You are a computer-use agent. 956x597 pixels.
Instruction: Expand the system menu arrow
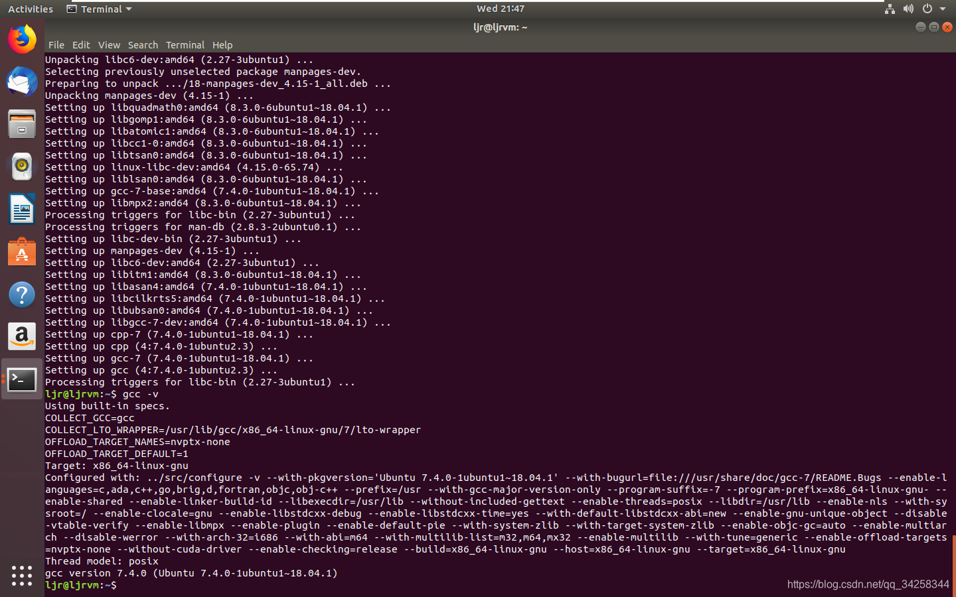(x=942, y=9)
